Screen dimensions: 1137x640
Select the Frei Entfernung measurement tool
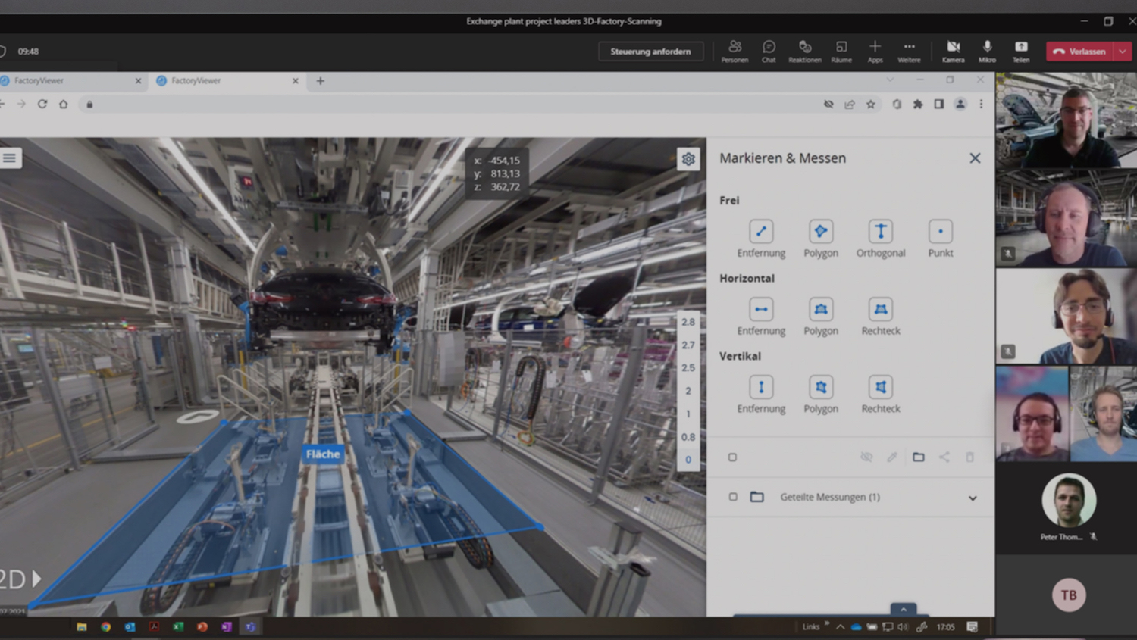(x=761, y=232)
